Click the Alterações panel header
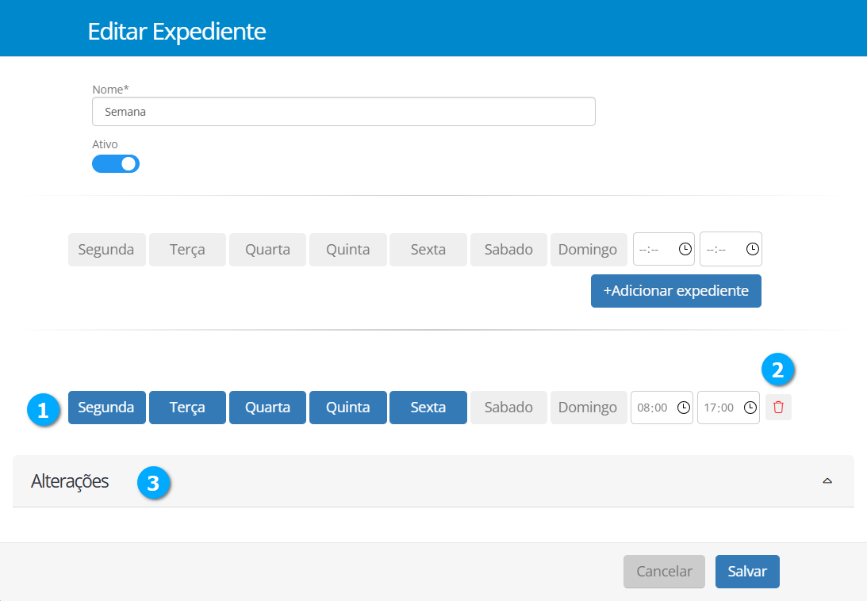This screenshot has width=867, height=601. point(70,481)
